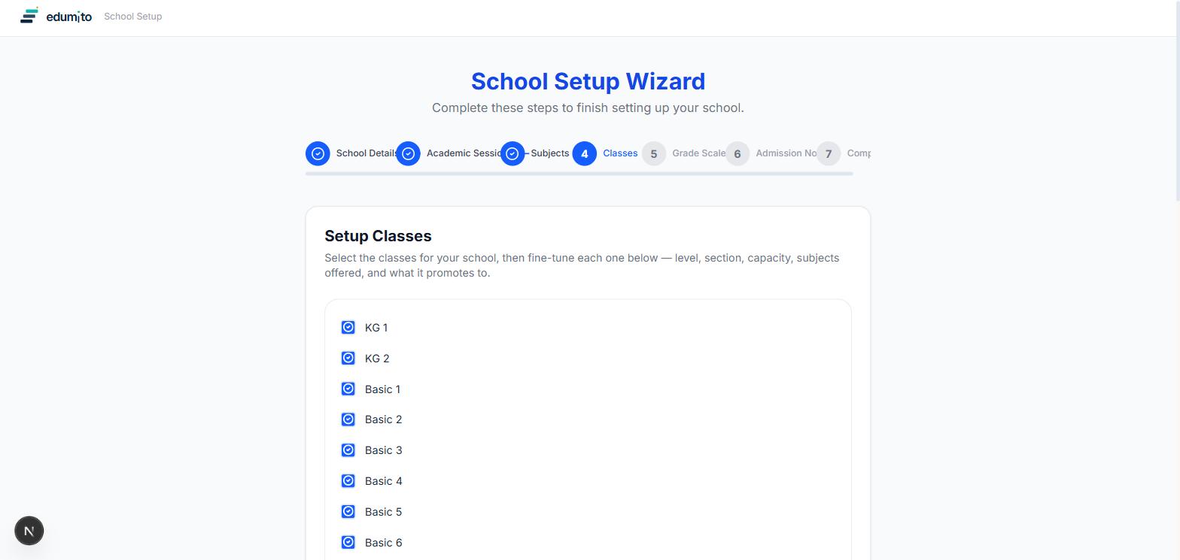Click the wizard progress bar
This screenshot has width=1180, height=560.
(579, 174)
